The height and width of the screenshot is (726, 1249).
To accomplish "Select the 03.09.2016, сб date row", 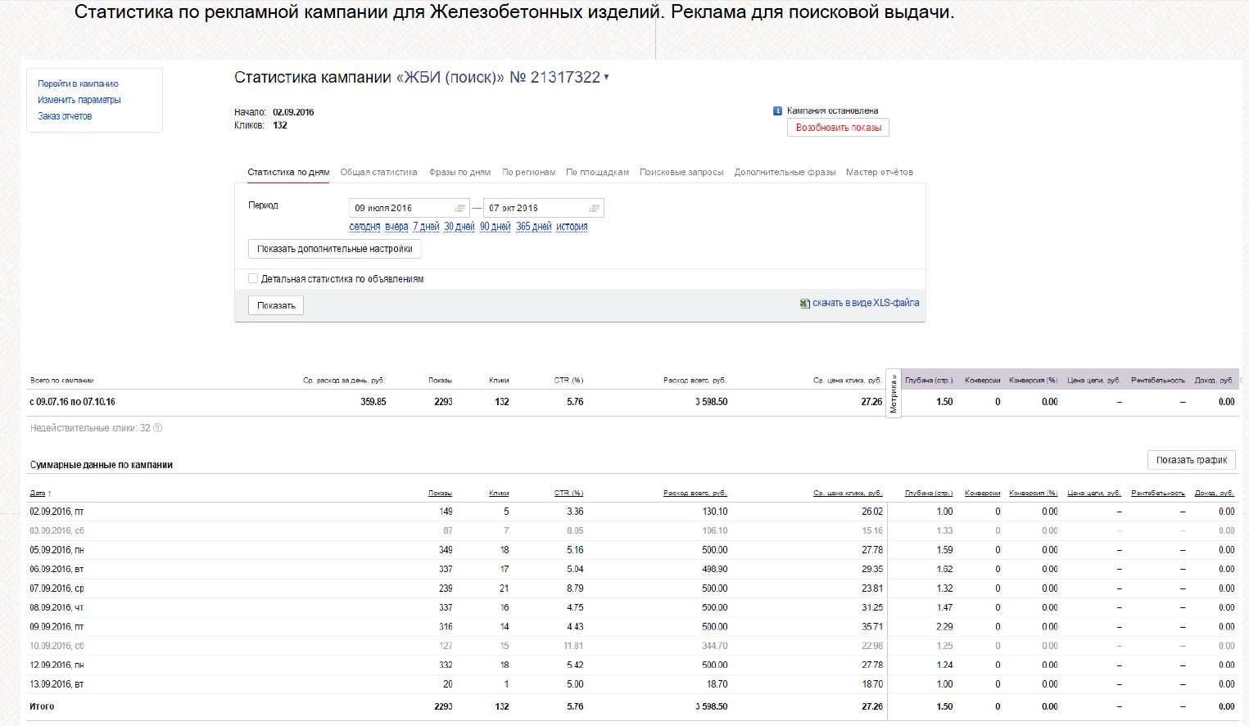I will coord(632,531).
